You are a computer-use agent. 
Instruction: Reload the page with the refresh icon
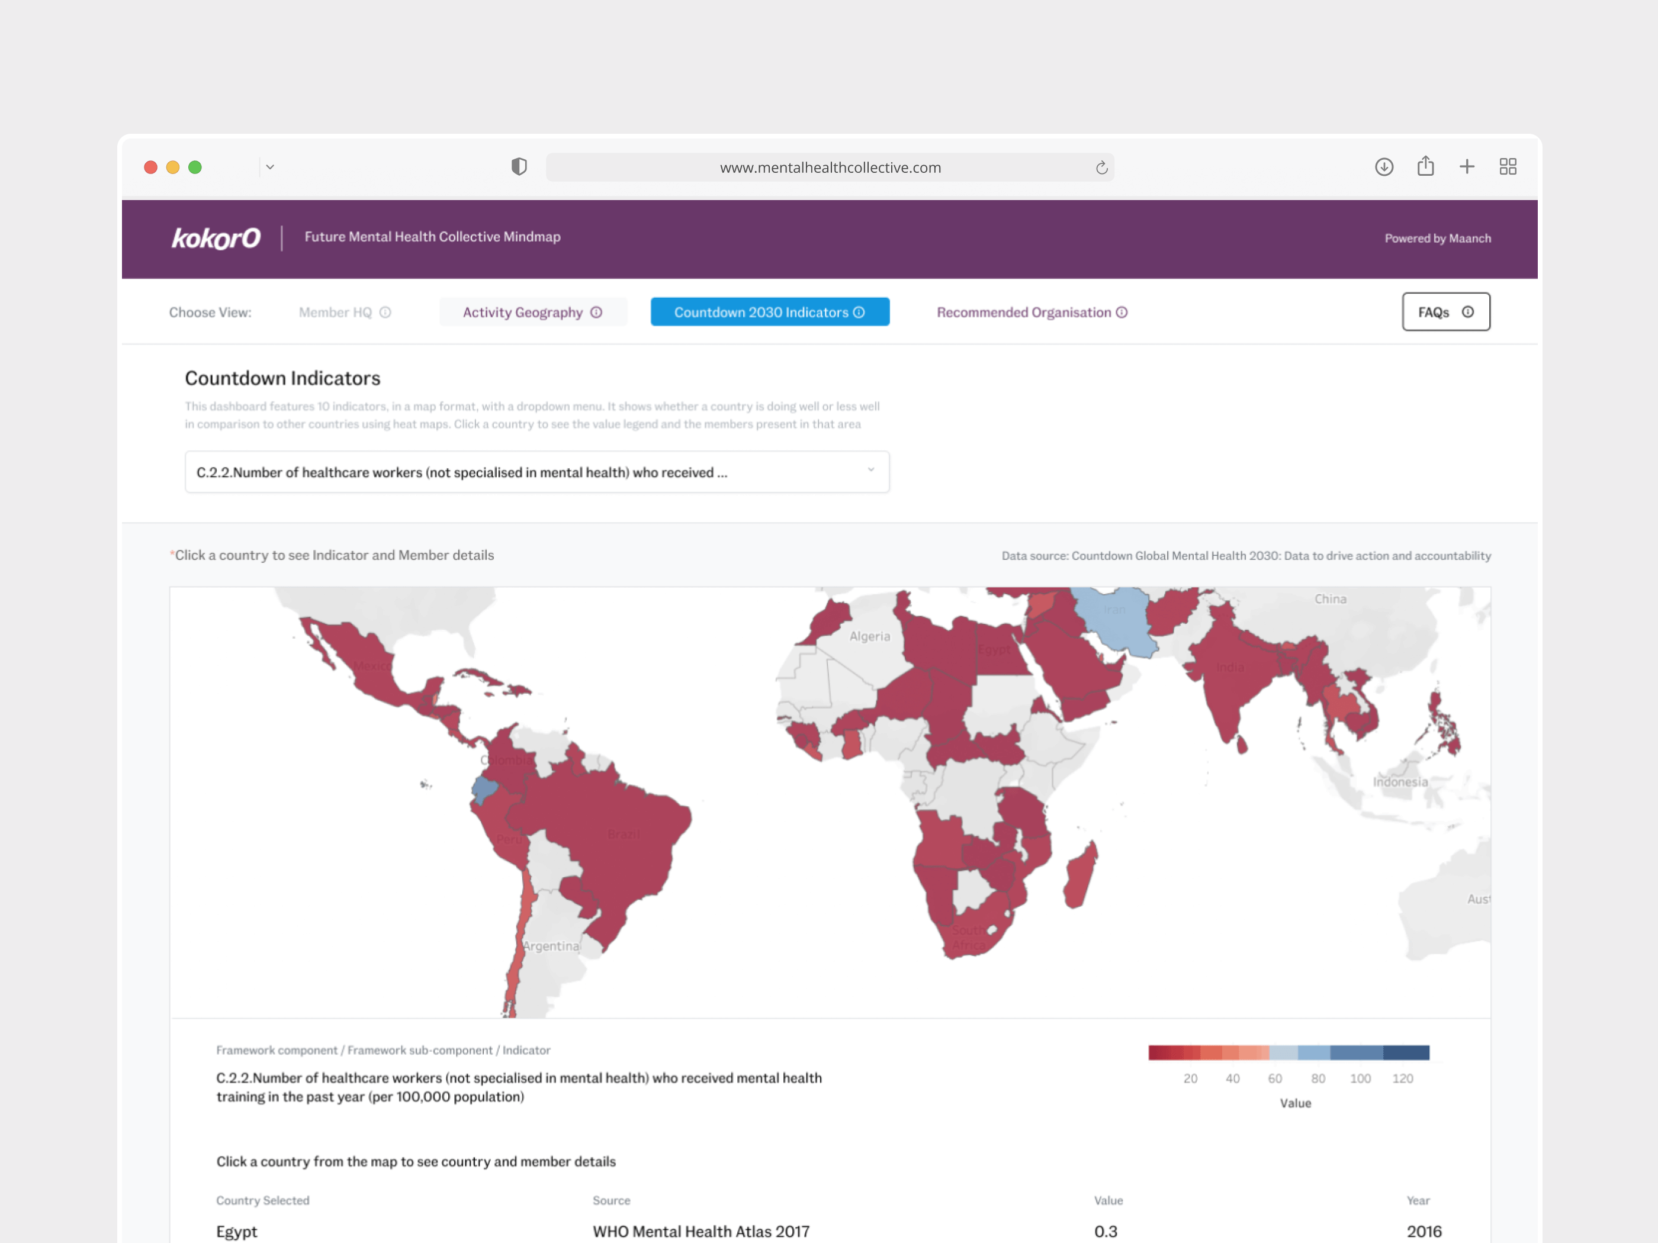coord(1101,168)
